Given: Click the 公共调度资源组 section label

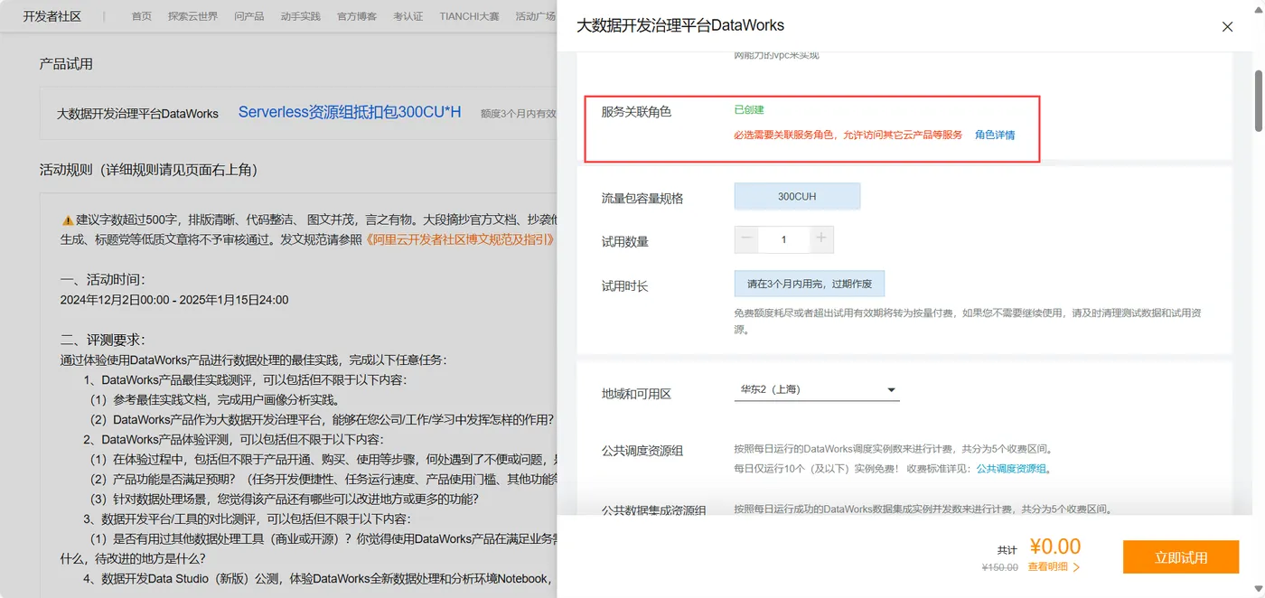Looking at the screenshot, I should click(642, 450).
